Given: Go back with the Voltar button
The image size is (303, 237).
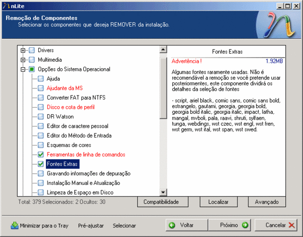Looking at the screenshot, I should click(187, 225).
